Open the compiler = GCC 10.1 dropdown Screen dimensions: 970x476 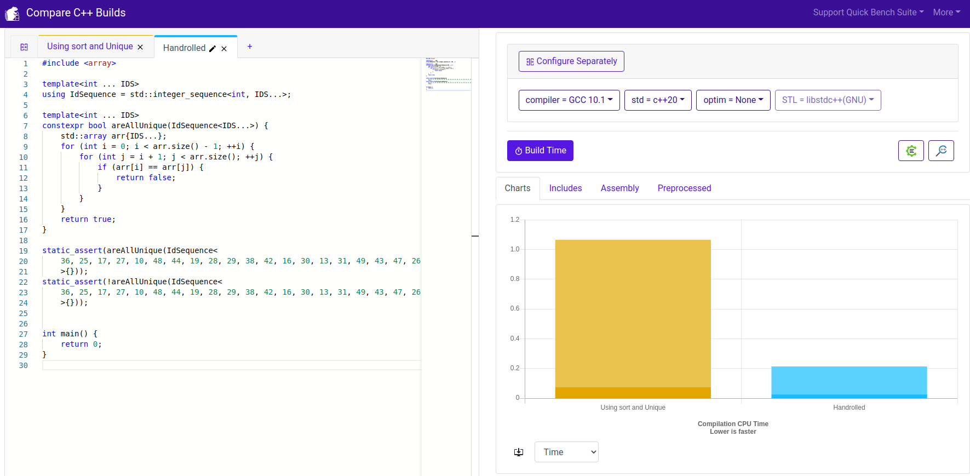click(569, 100)
